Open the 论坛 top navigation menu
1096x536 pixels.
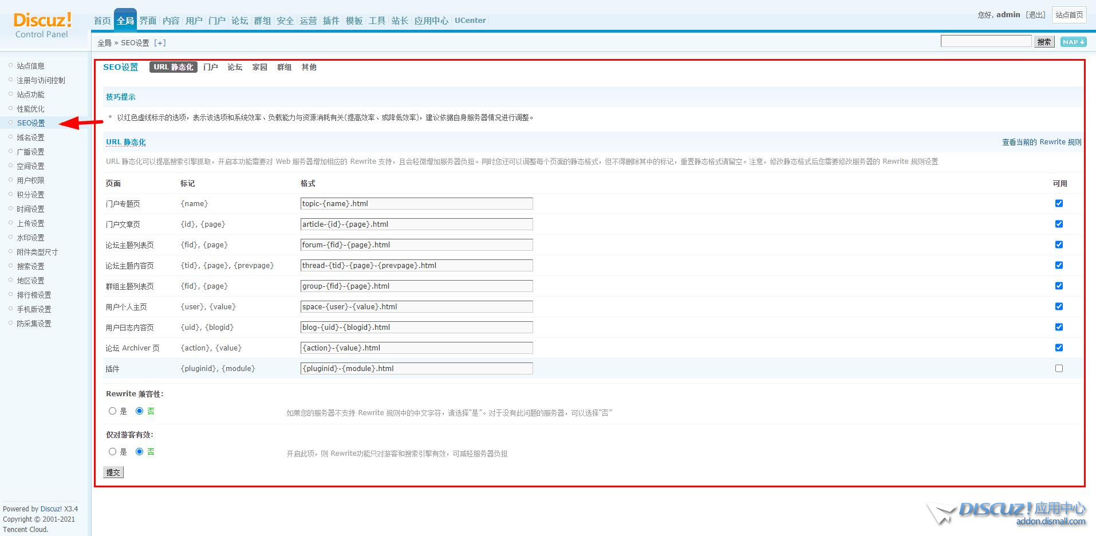(x=239, y=21)
